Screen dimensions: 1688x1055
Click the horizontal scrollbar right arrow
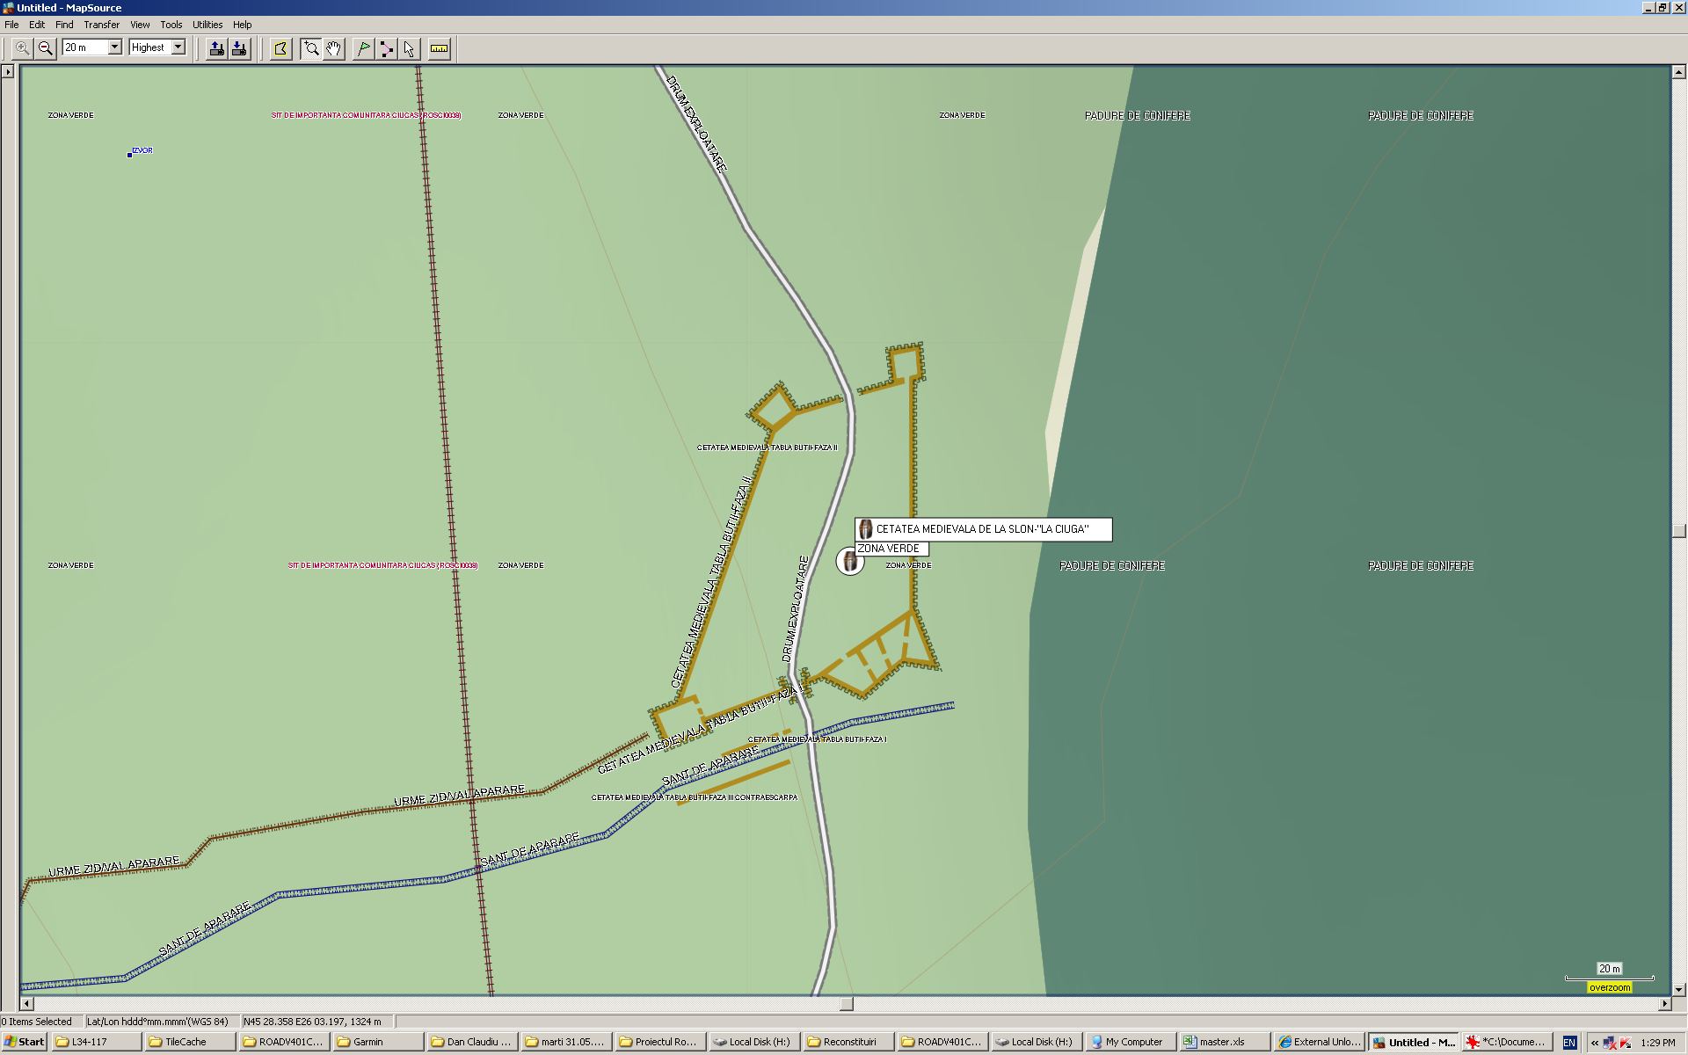(1664, 1003)
